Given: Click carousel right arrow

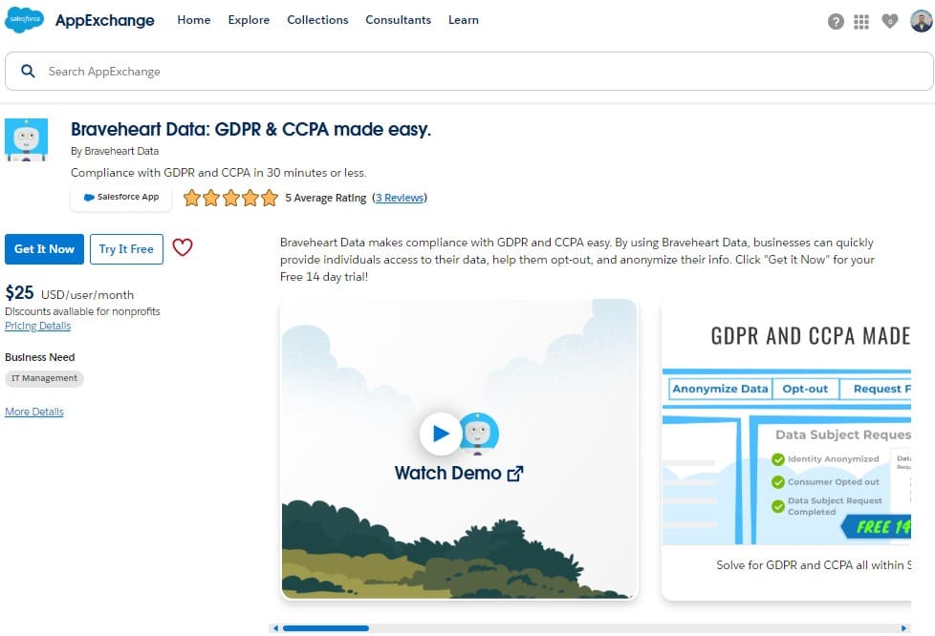Looking at the screenshot, I should pos(904,628).
